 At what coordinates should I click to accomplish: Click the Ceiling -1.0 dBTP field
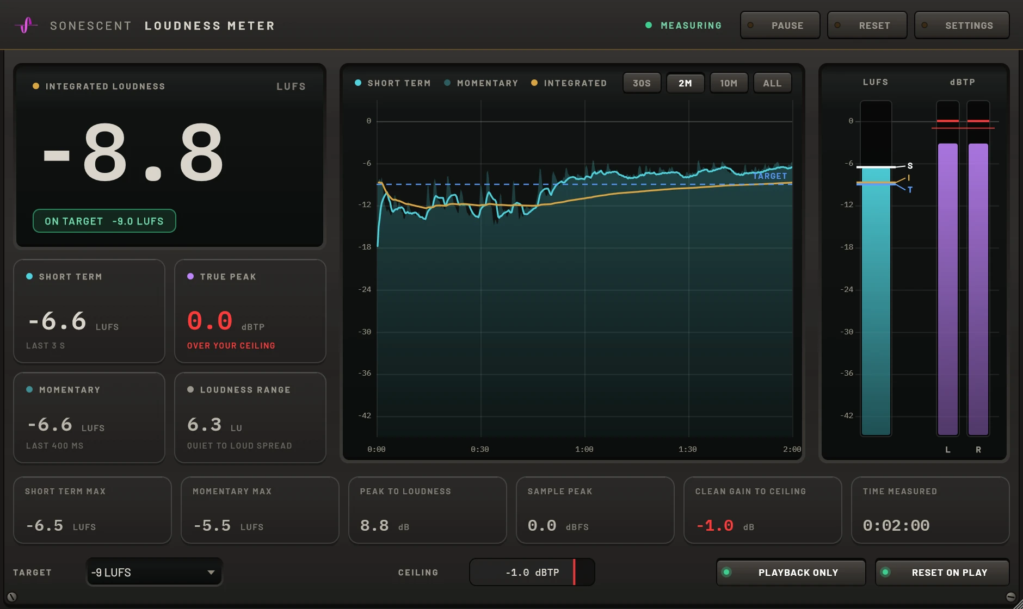(x=532, y=573)
